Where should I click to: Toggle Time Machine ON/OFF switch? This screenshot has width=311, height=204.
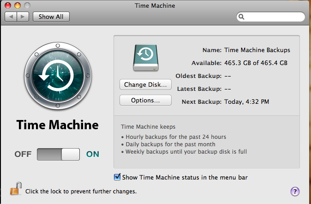tap(58, 154)
